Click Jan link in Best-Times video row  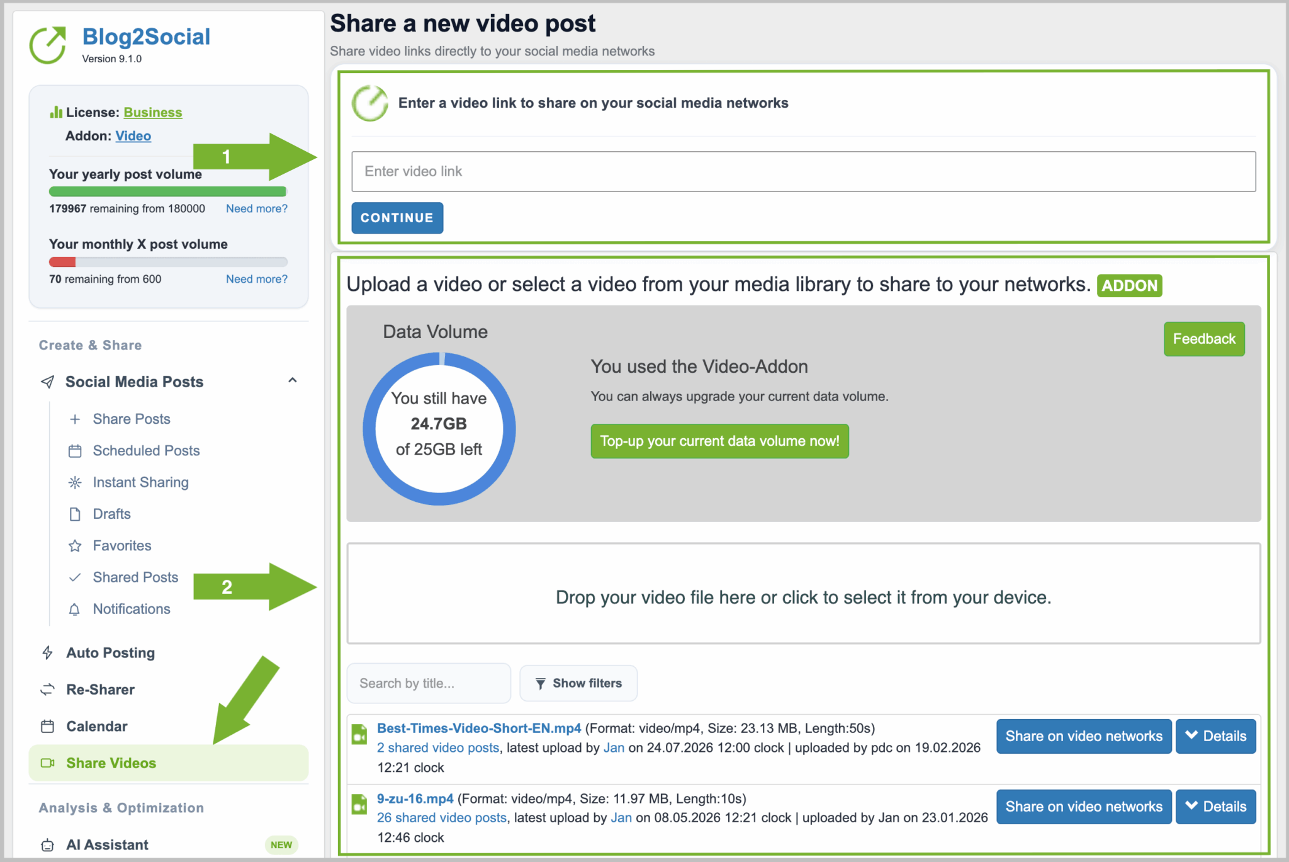(x=614, y=748)
